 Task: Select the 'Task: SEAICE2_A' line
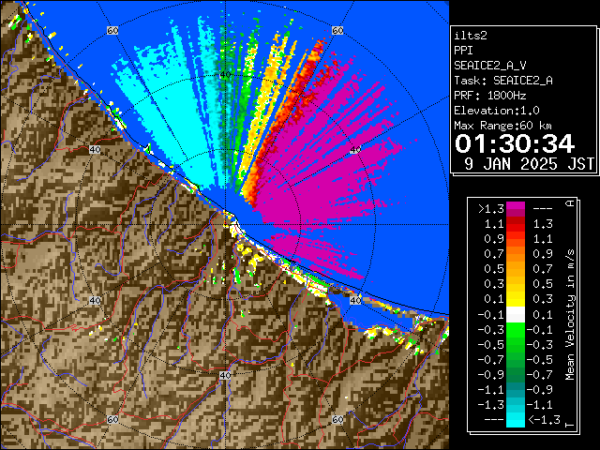(x=503, y=81)
